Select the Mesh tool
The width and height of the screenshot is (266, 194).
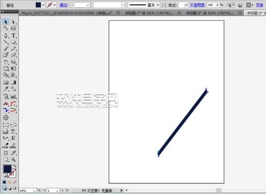tap(6, 82)
